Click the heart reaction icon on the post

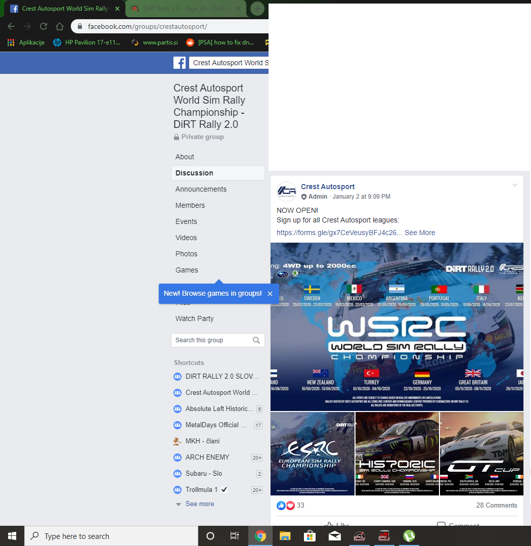click(x=290, y=506)
